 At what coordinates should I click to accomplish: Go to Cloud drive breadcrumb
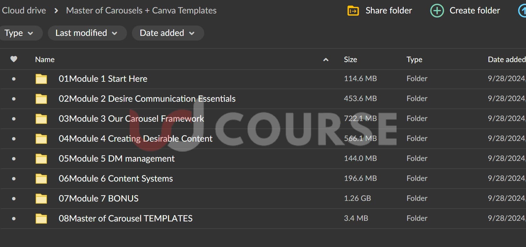(x=24, y=11)
